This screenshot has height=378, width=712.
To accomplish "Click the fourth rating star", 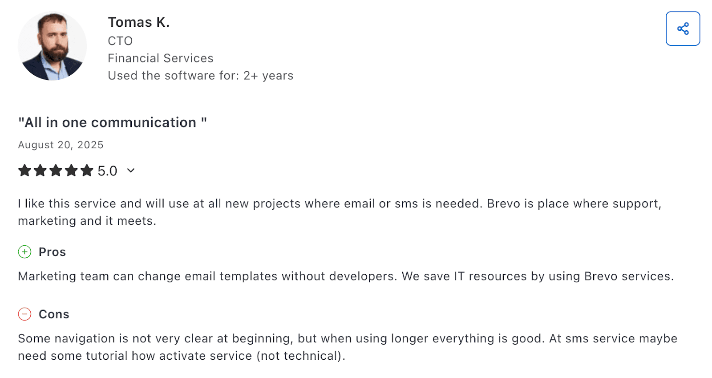I will [x=71, y=171].
